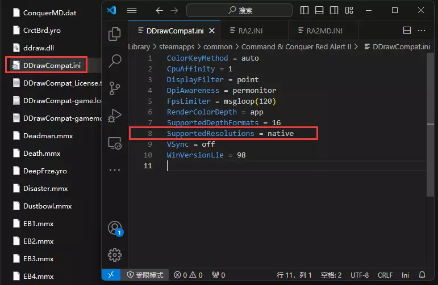Viewport: 438px width, 285px height.
Task: Open the notifications bell icon
Action: (x=422, y=275)
